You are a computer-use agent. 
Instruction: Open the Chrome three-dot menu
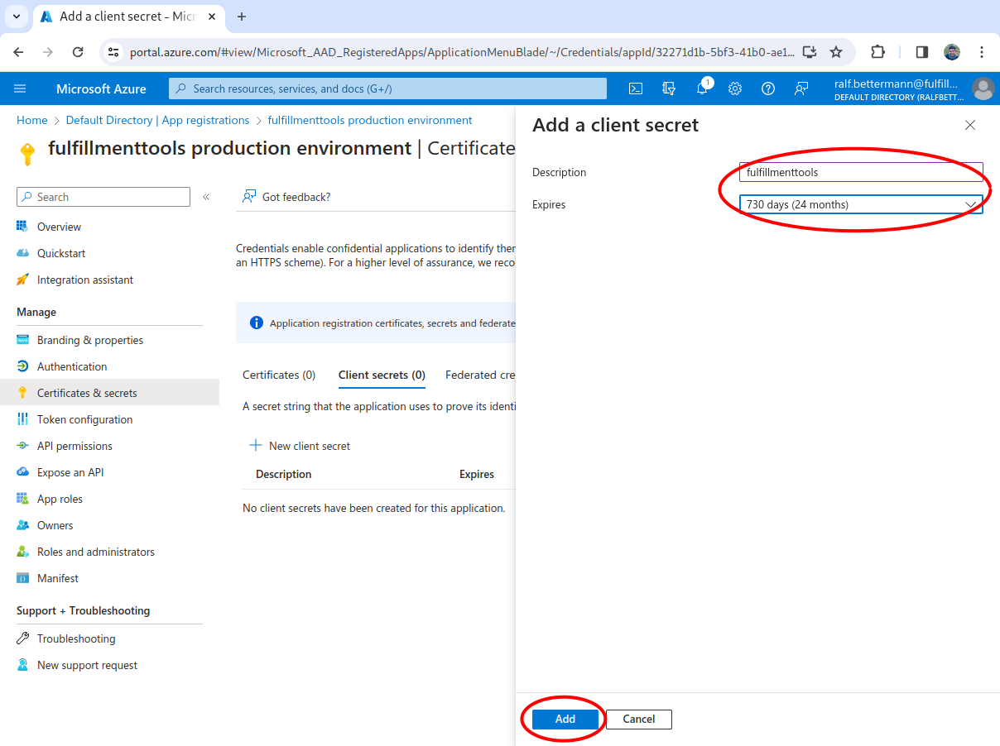click(x=982, y=52)
